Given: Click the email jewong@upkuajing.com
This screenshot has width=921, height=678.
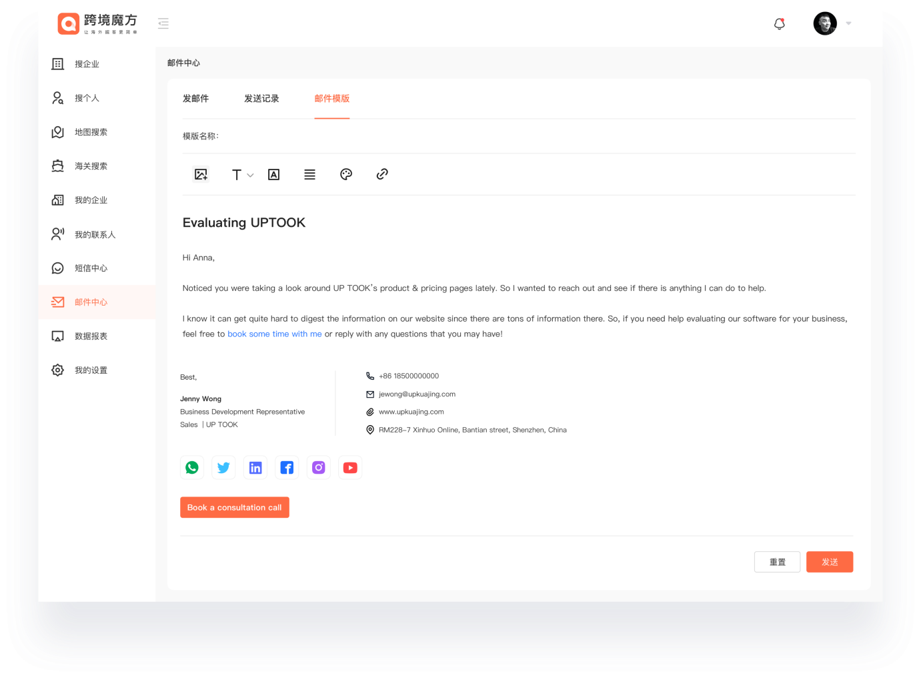Looking at the screenshot, I should 417,394.
